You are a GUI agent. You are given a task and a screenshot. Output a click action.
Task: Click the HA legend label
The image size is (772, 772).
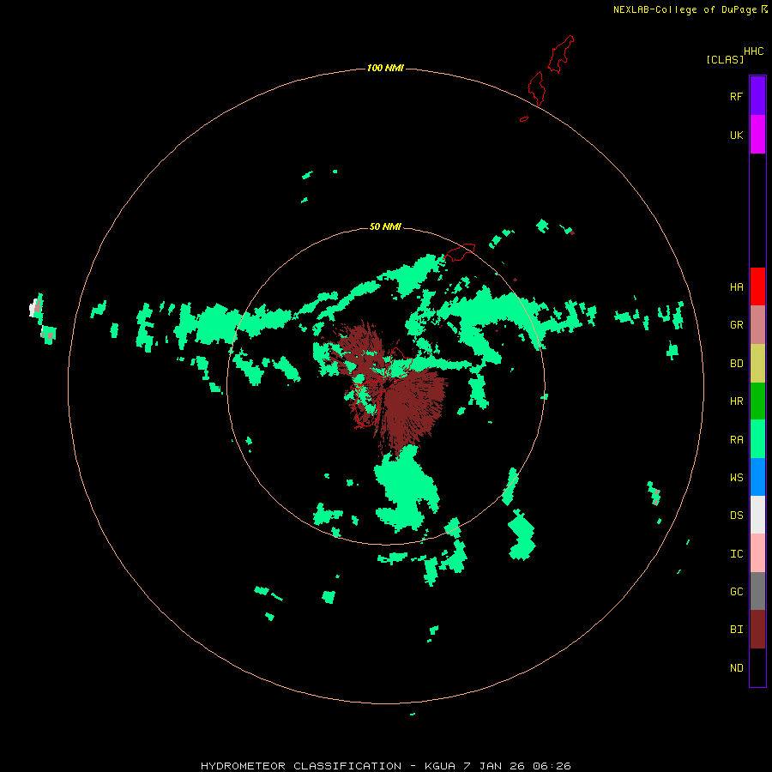click(736, 287)
